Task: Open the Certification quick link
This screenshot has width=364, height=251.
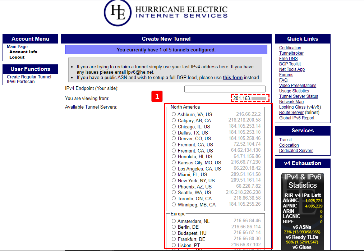Action: [x=290, y=48]
